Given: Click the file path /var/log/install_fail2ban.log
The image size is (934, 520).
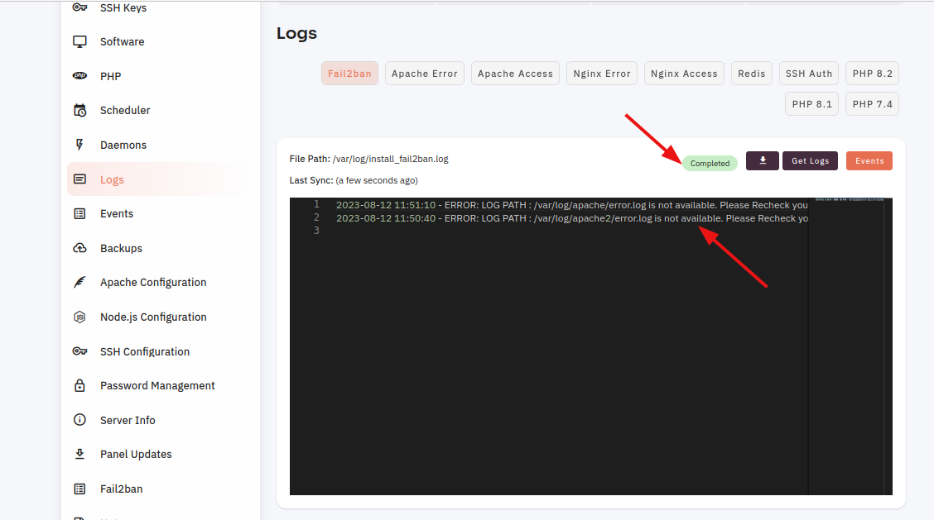Looking at the screenshot, I should click(x=390, y=159).
